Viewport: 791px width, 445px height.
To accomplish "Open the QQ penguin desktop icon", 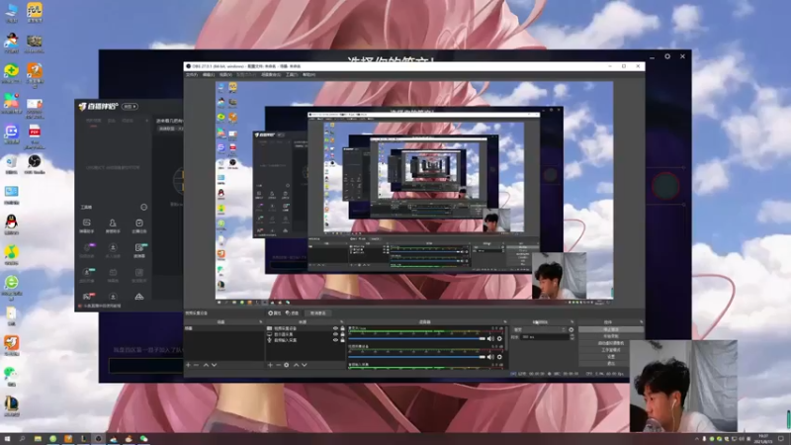I will point(11,224).
